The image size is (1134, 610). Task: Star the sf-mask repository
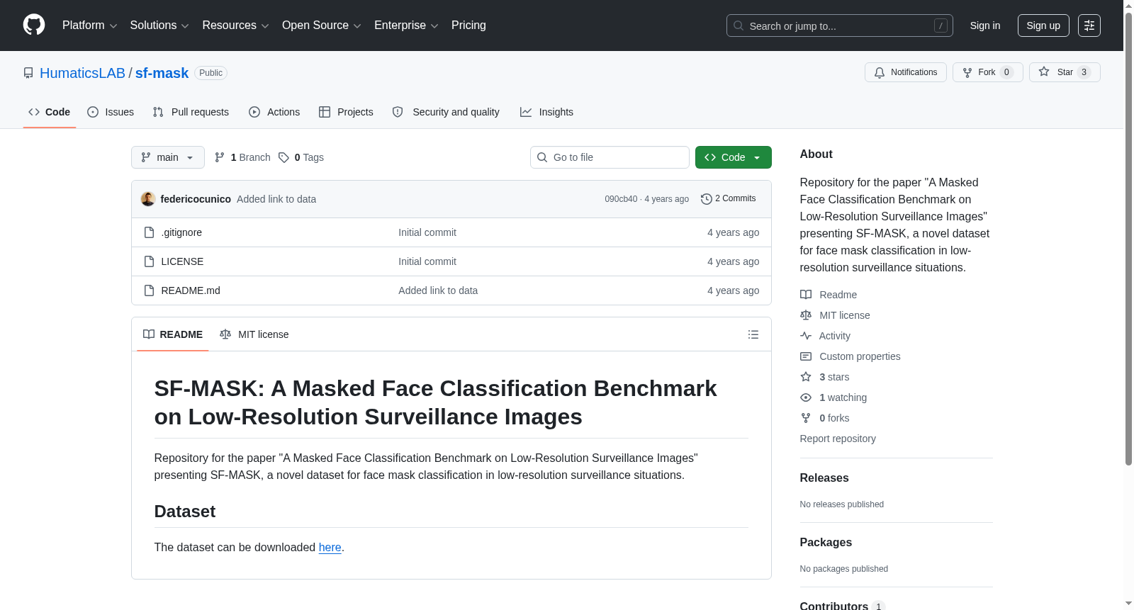coord(1065,72)
